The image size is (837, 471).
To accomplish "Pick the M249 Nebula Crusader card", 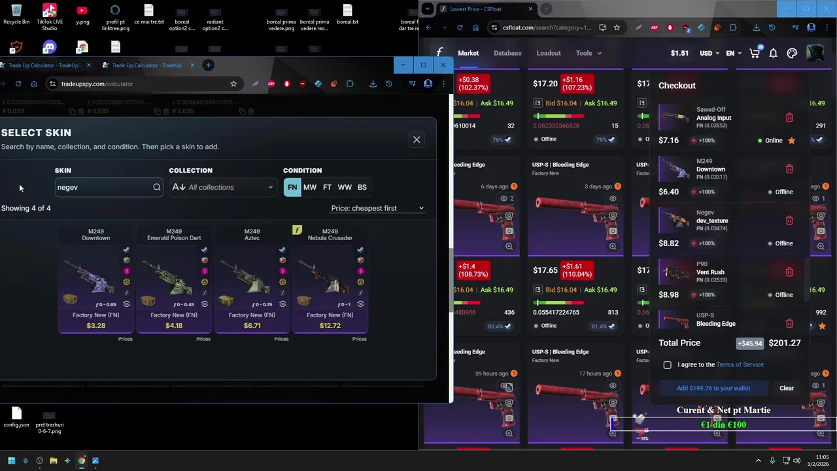I will (x=330, y=279).
